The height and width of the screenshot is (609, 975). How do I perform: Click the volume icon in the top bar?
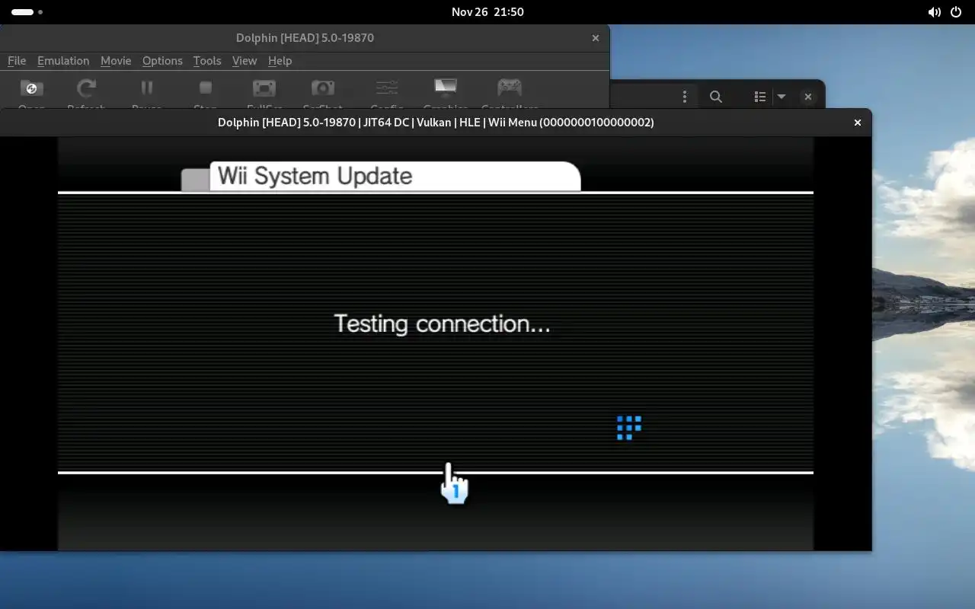[934, 12]
